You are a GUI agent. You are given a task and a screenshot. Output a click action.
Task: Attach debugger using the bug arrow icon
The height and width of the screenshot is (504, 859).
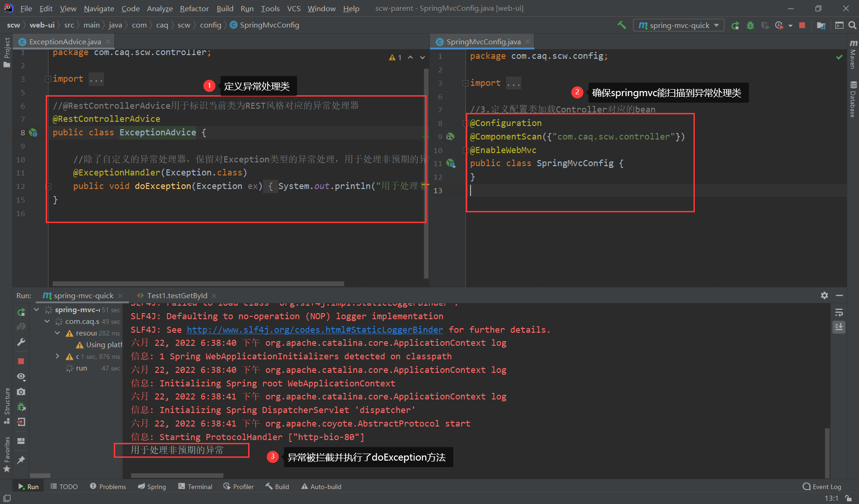coord(21,407)
